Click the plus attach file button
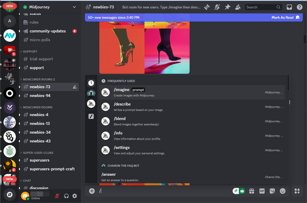 [92, 191]
